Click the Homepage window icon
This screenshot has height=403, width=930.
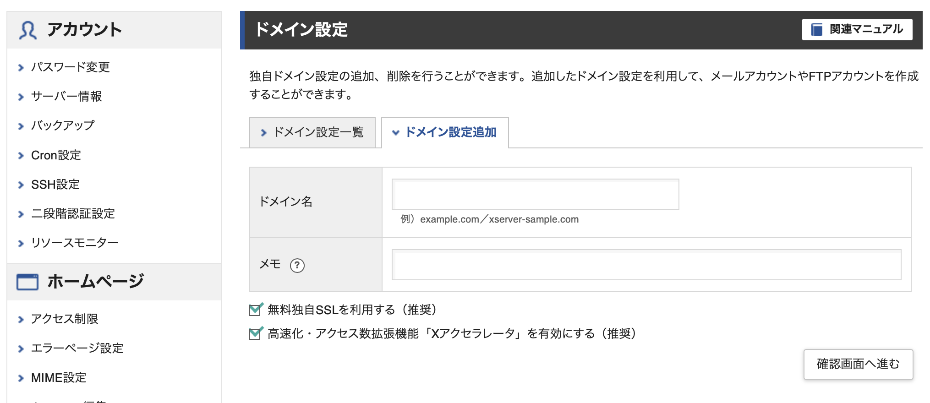pos(27,282)
